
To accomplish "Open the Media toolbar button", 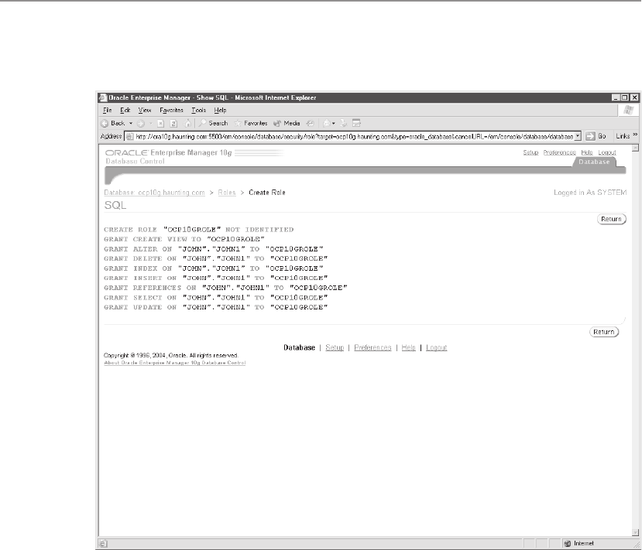I will (287, 123).
